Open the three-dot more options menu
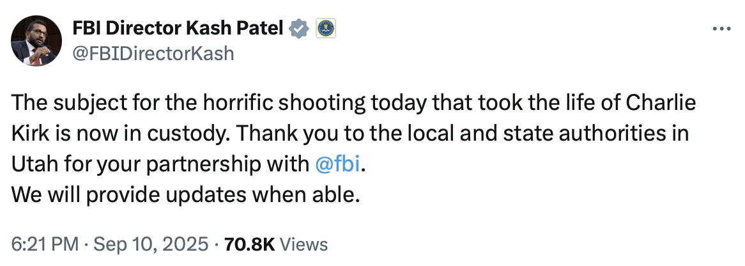 [721, 29]
